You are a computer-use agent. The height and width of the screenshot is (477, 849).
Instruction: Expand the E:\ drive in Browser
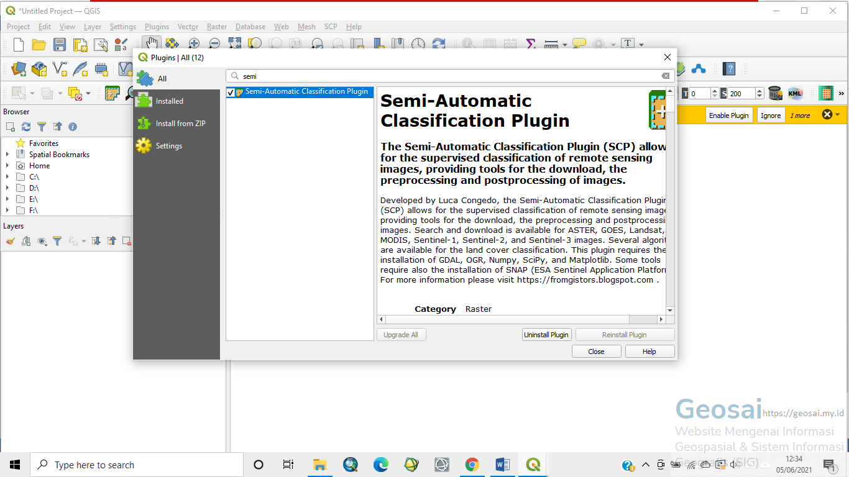7,199
